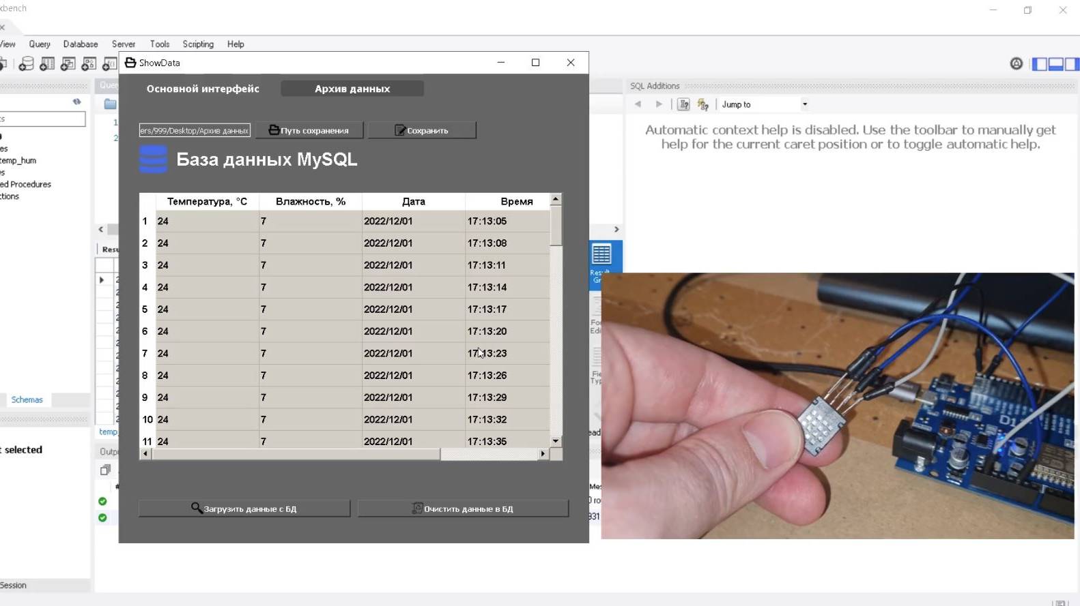This screenshot has width=1080, height=606.
Task: Open the Jump to dropdown
Action: [x=765, y=104]
